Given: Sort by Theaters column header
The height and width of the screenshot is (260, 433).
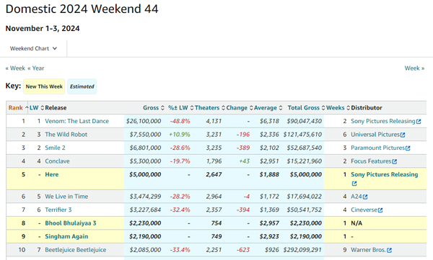Looking at the screenshot, I should (209, 108).
